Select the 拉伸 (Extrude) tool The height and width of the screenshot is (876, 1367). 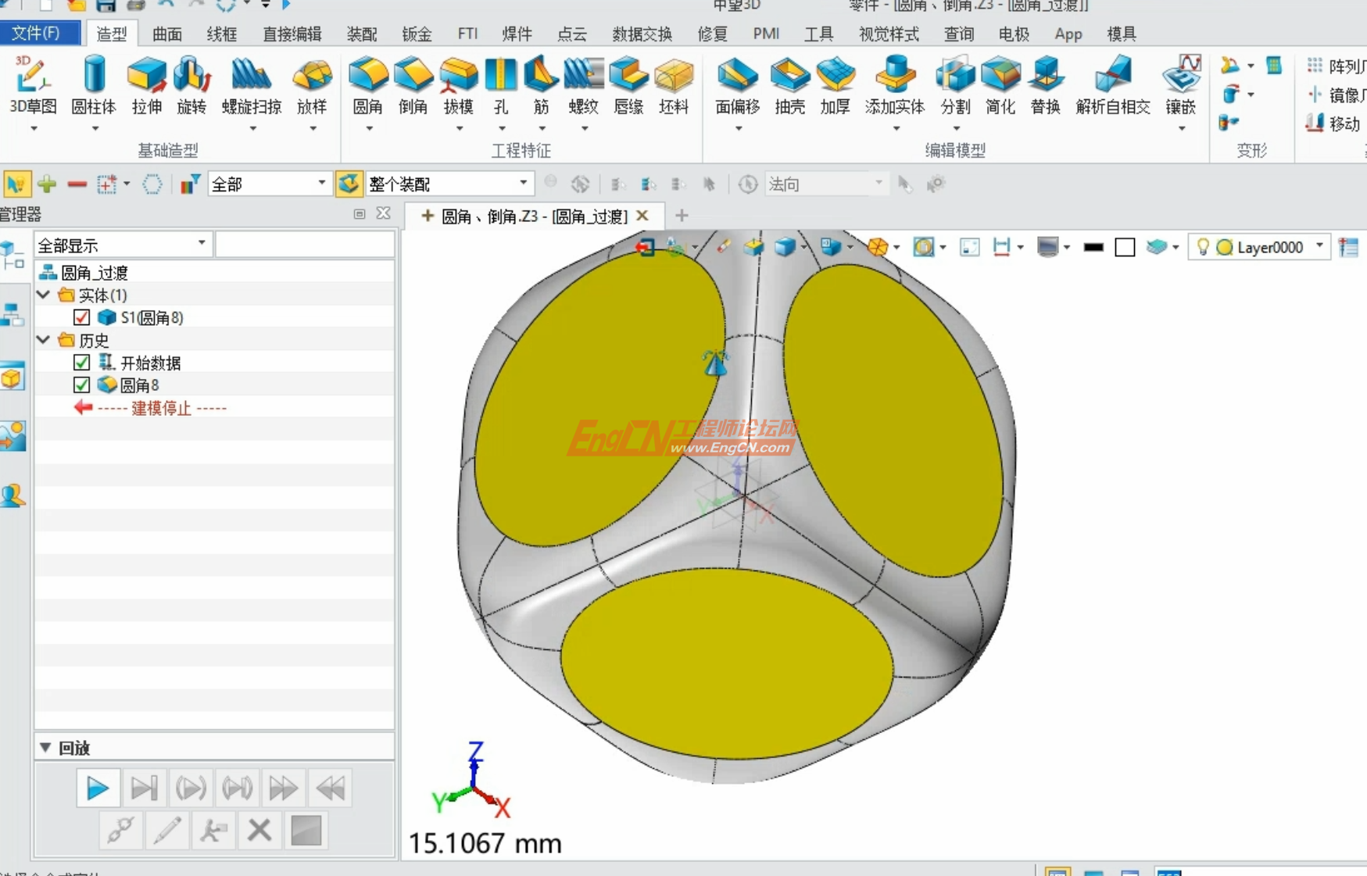coord(146,86)
